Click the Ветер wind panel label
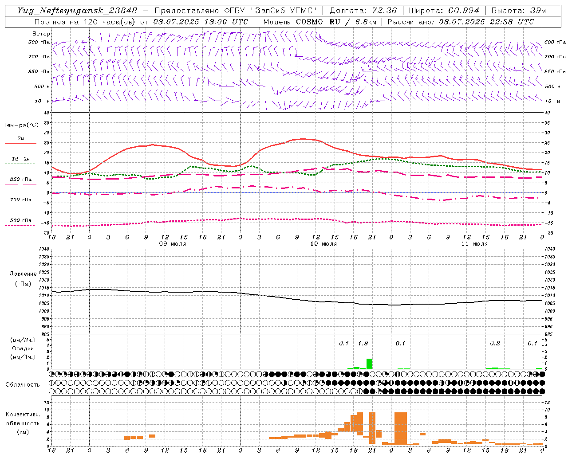 [x=41, y=34]
